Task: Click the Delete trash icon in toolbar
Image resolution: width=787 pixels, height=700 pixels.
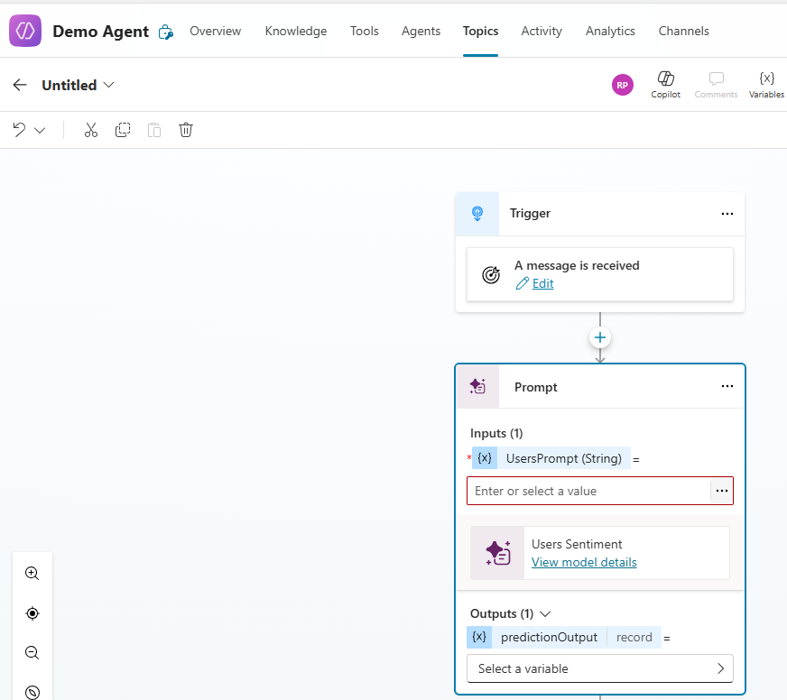Action: pyautogui.click(x=186, y=130)
